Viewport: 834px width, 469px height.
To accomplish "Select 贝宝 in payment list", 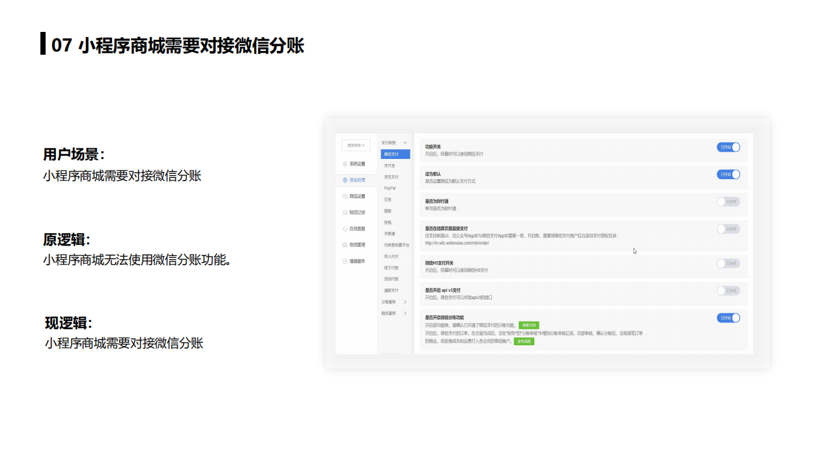I will [388, 199].
